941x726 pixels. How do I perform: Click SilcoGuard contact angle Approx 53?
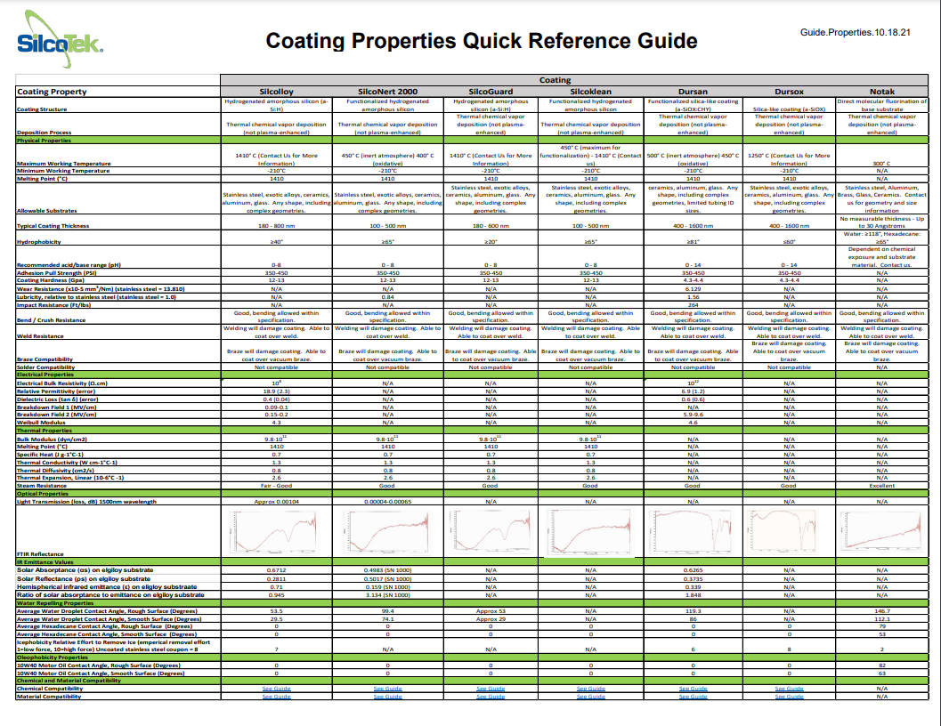pyautogui.click(x=491, y=611)
